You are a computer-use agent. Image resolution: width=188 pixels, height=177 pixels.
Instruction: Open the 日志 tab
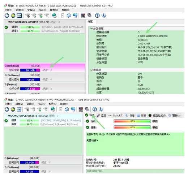pos(142,116)
